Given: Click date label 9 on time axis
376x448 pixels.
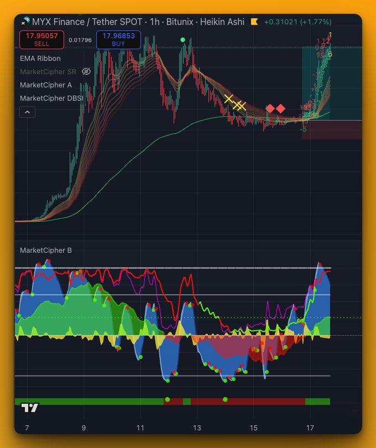Looking at the screenshot, I should [83, 428].
